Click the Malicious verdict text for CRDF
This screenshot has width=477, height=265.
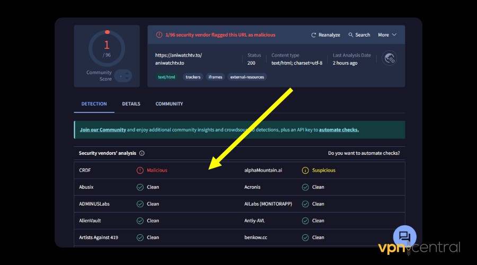coord(157,170)
